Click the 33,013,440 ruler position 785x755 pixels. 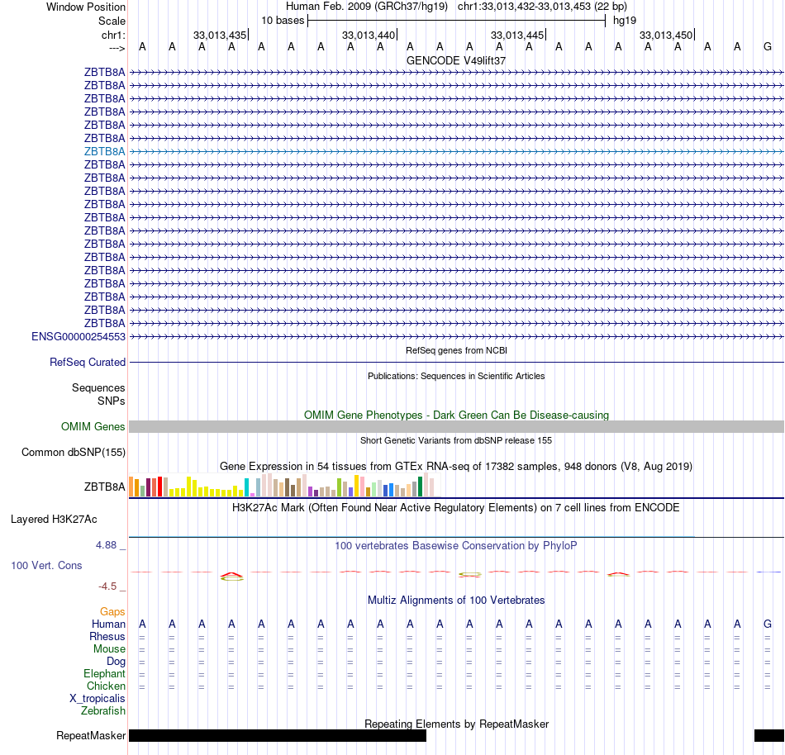click(x=369, y=36)
